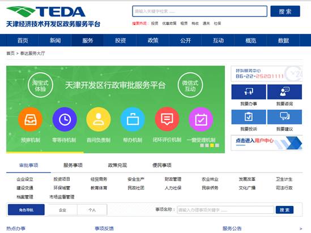Click the TEDA logo
Screen dimensions: 311x233
pyautogui.click(x=46, y=12)
